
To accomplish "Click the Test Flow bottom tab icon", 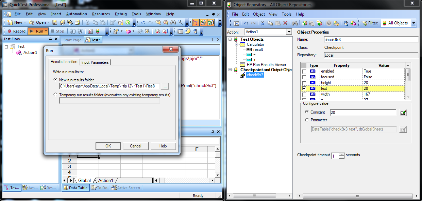I will pos(7,188).
